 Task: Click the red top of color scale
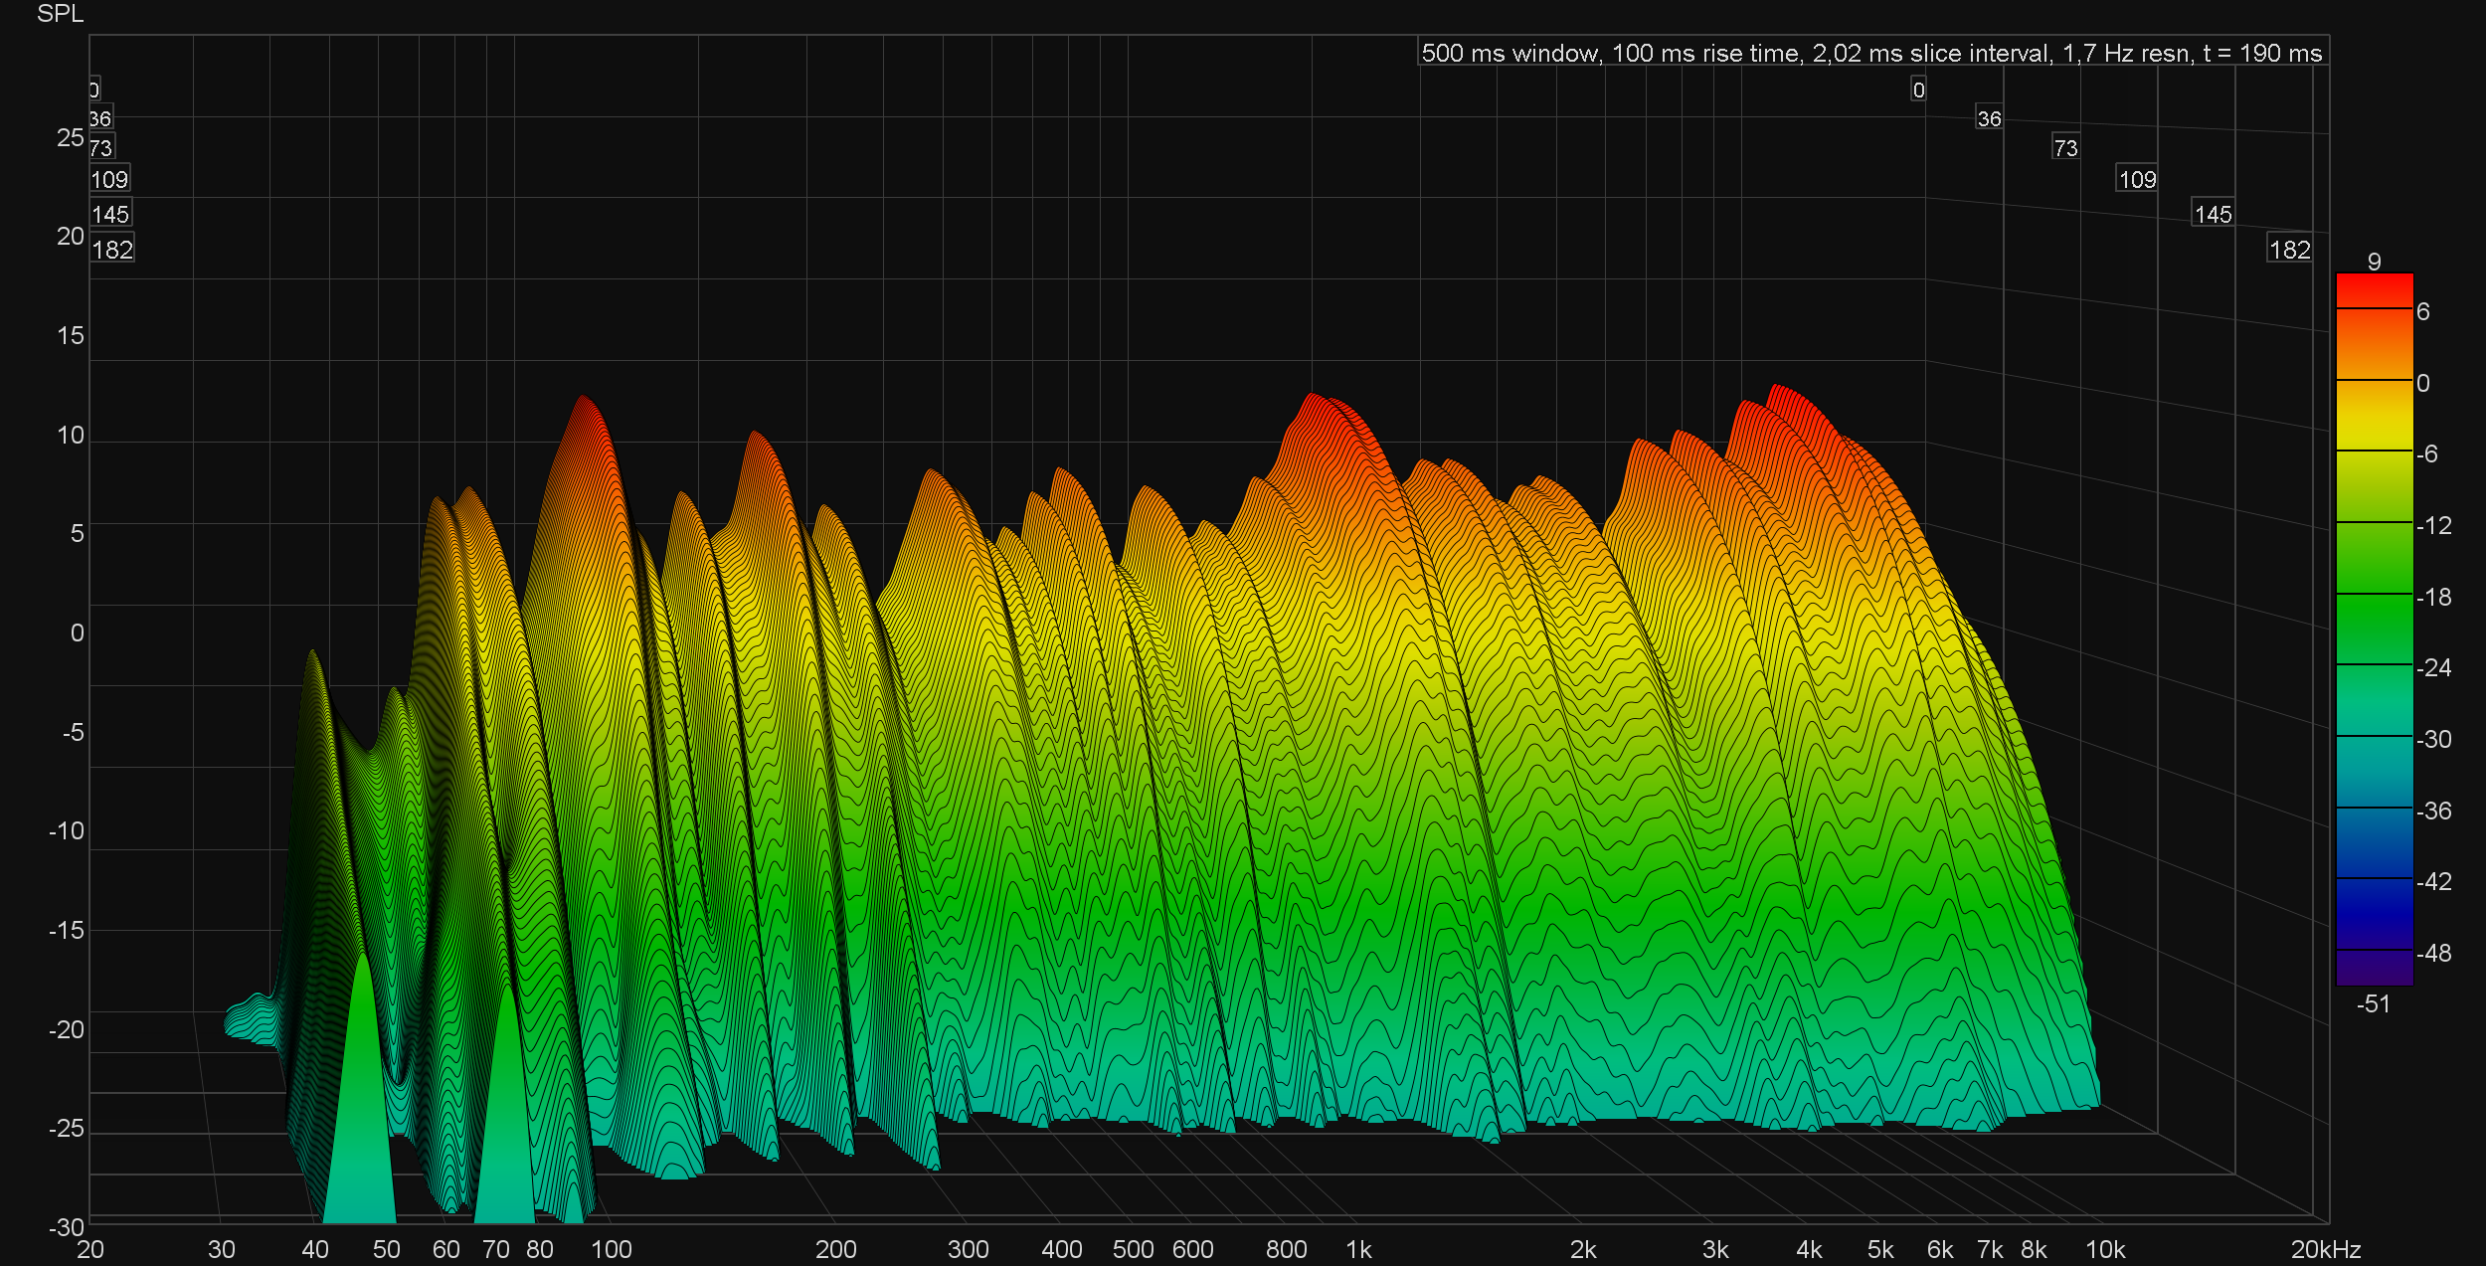(2374, 289)
